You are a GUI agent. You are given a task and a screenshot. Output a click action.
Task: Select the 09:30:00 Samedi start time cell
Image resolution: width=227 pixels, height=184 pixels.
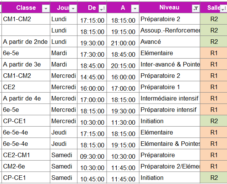[92, 155]
